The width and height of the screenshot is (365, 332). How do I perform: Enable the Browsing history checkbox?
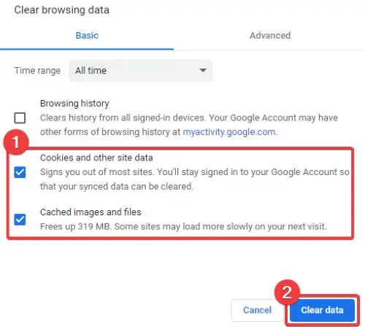[20, 118]
